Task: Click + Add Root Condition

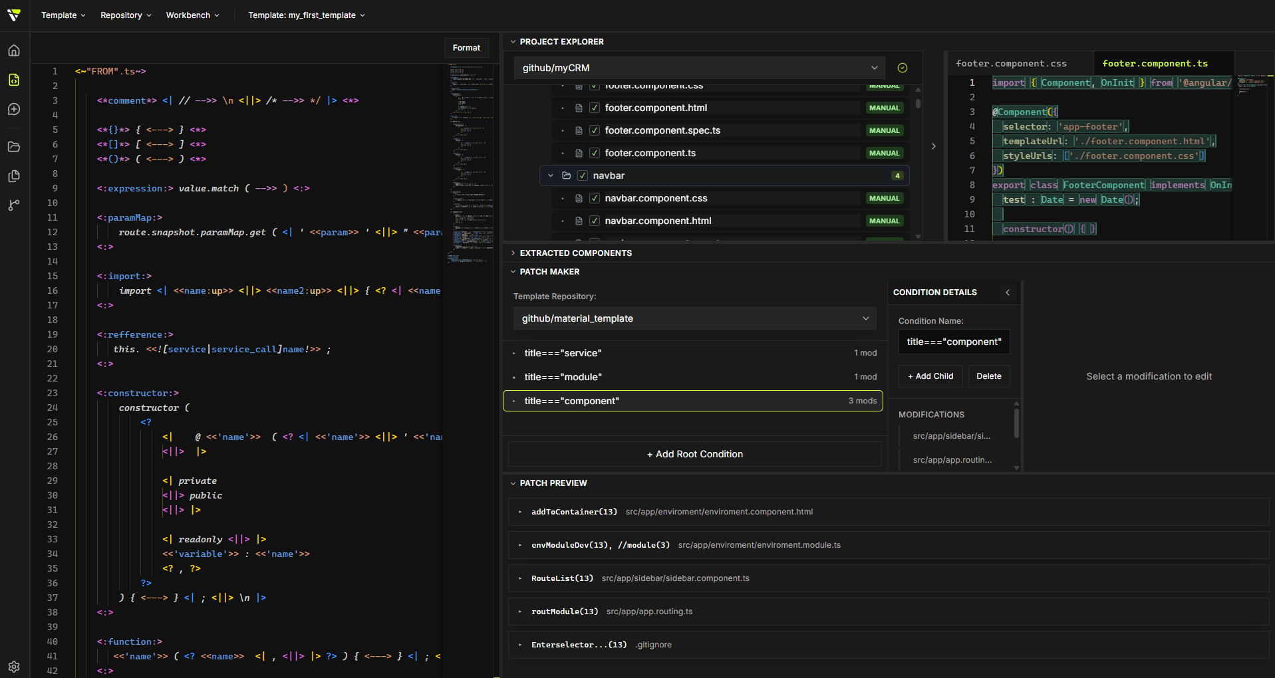Action: point(695,454)
